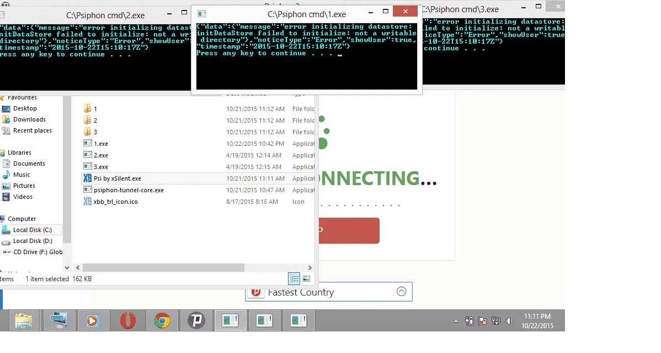Click the navigation pane scroll down arrow
The width and height of the screenshot is (661, 353).
pyautogui.click(x=67, y=268)
